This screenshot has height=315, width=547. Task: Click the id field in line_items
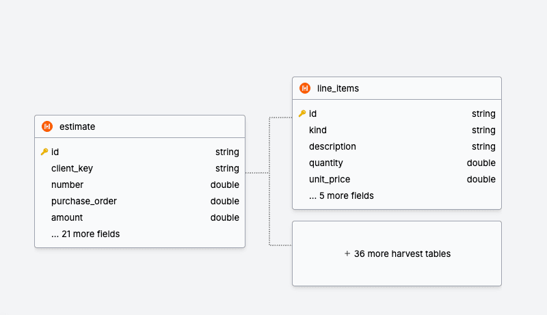pyautogui.click(x=313, y=114)
